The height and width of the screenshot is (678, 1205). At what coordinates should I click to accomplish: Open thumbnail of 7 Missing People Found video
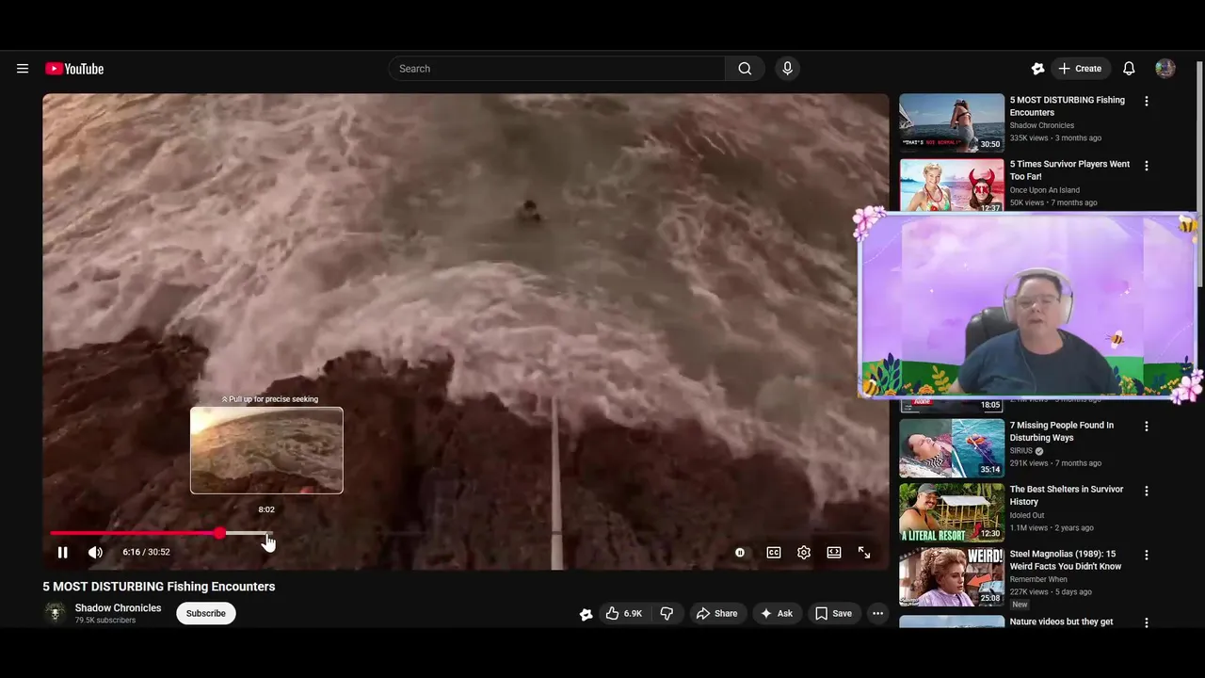coord(952,447)
